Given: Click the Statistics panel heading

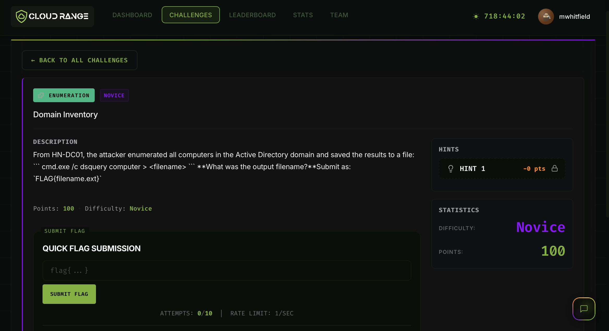Looking at the screenshot, I should coord(459,210).
